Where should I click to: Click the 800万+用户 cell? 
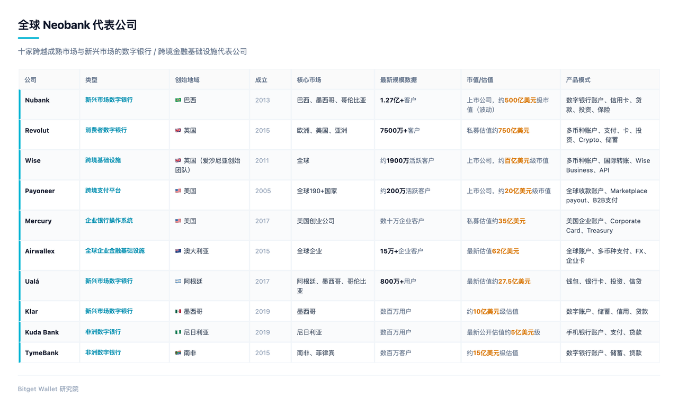pos(398,282)
